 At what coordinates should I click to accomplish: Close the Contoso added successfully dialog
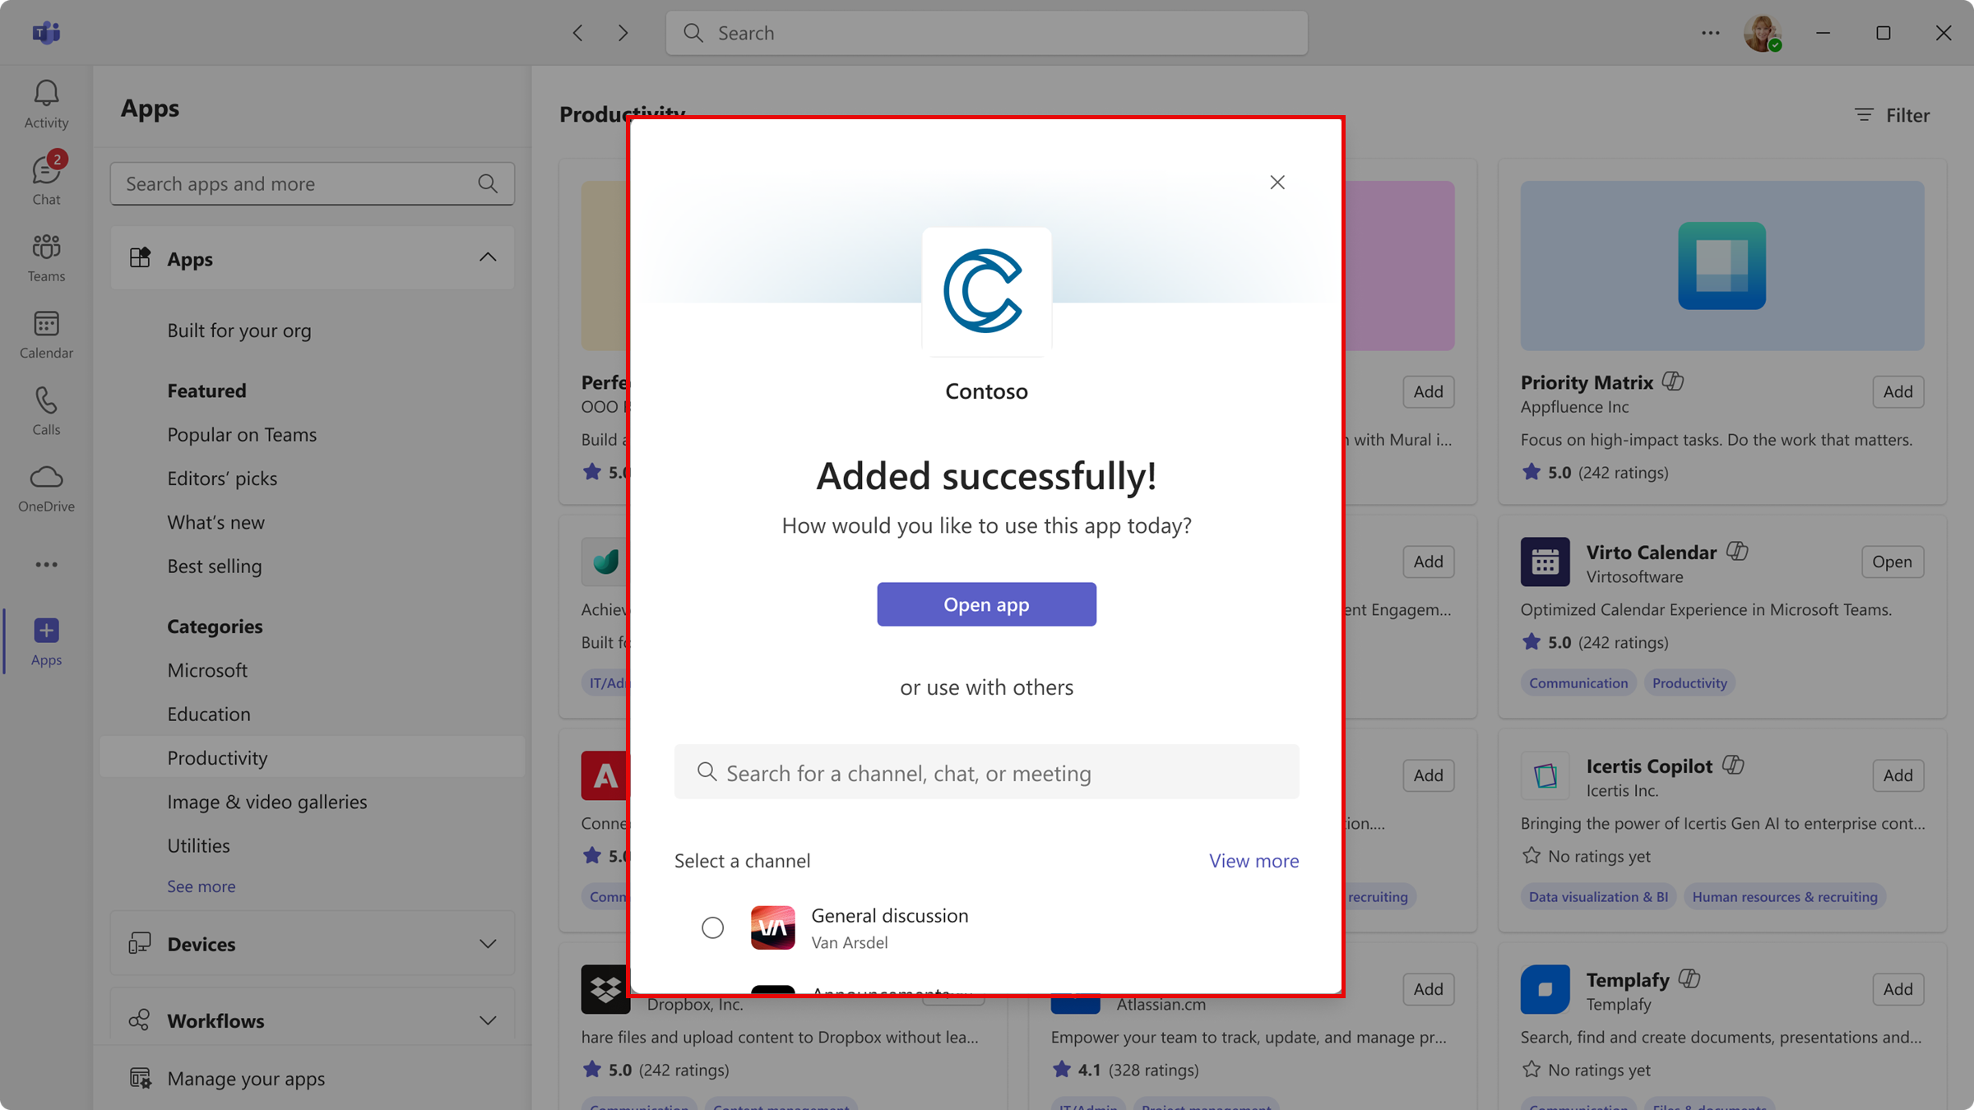pyautogui.click(x=1277, y=182)
